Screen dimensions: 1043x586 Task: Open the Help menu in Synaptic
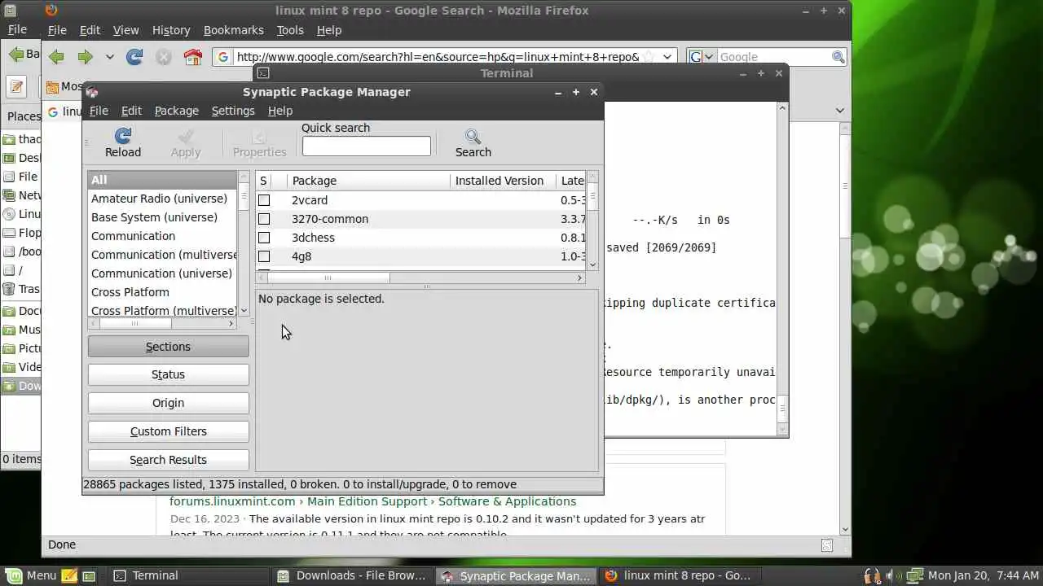(x=280, y=111)
